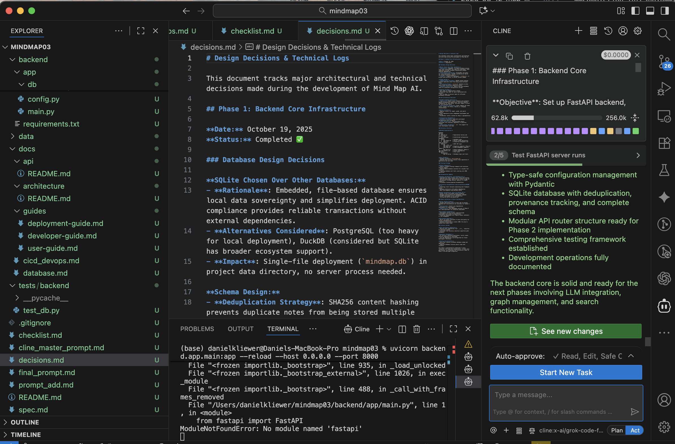
Task: Open Cline settings gear in panel header
Action: point(638,31)
